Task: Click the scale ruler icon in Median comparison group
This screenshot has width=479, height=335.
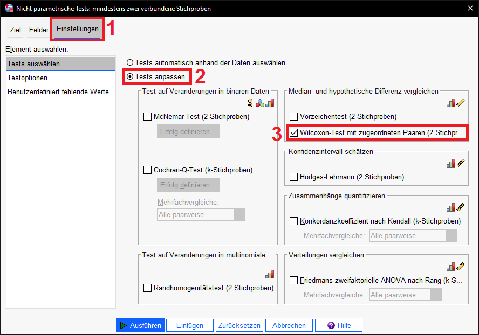Action: (x=460, y=103)
